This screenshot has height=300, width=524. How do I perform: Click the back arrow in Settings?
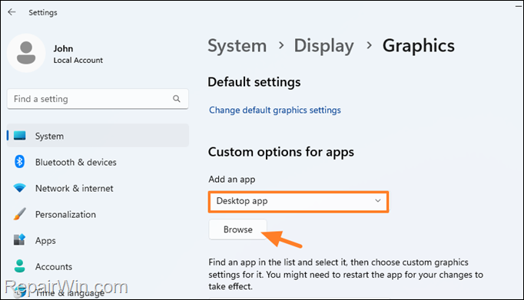(x=12, y=12)
